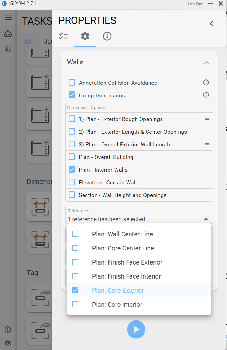The height and width of the screenshot is (350, 227).
Task: Open the chart report sidebar icon
Action: 8,49
